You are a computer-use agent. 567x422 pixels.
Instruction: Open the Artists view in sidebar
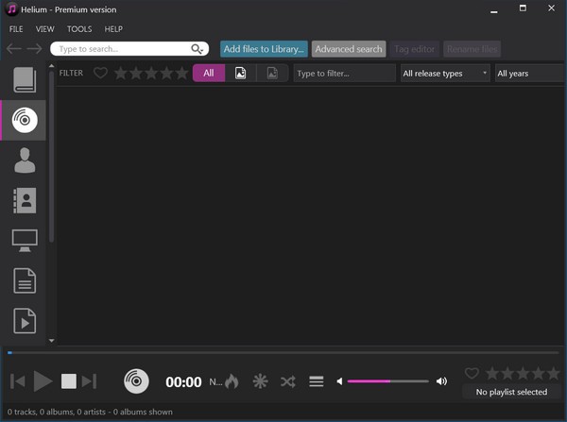[25, 160]
